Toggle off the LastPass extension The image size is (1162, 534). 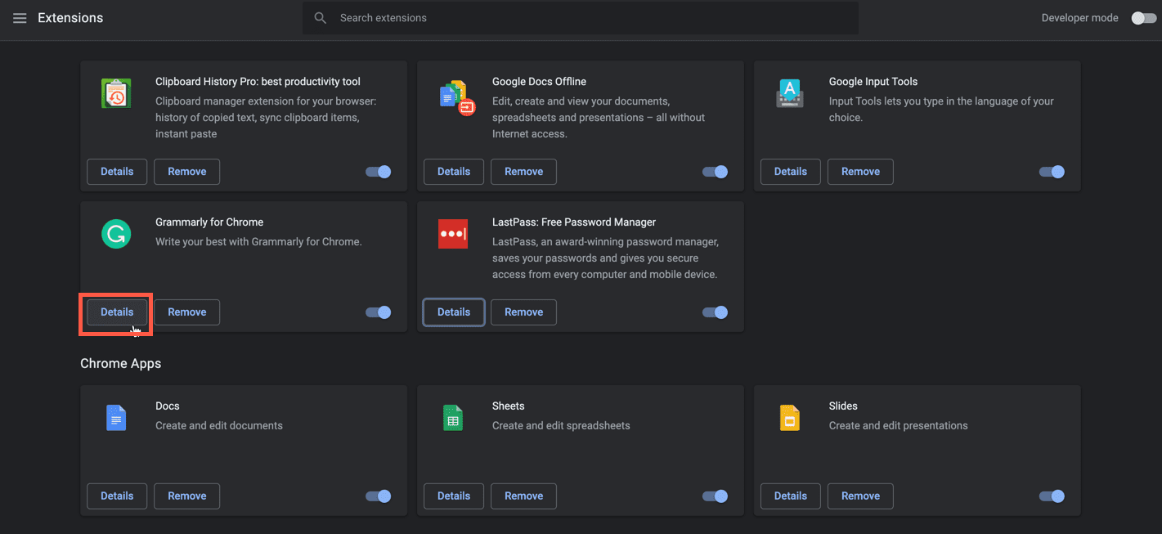715,312
